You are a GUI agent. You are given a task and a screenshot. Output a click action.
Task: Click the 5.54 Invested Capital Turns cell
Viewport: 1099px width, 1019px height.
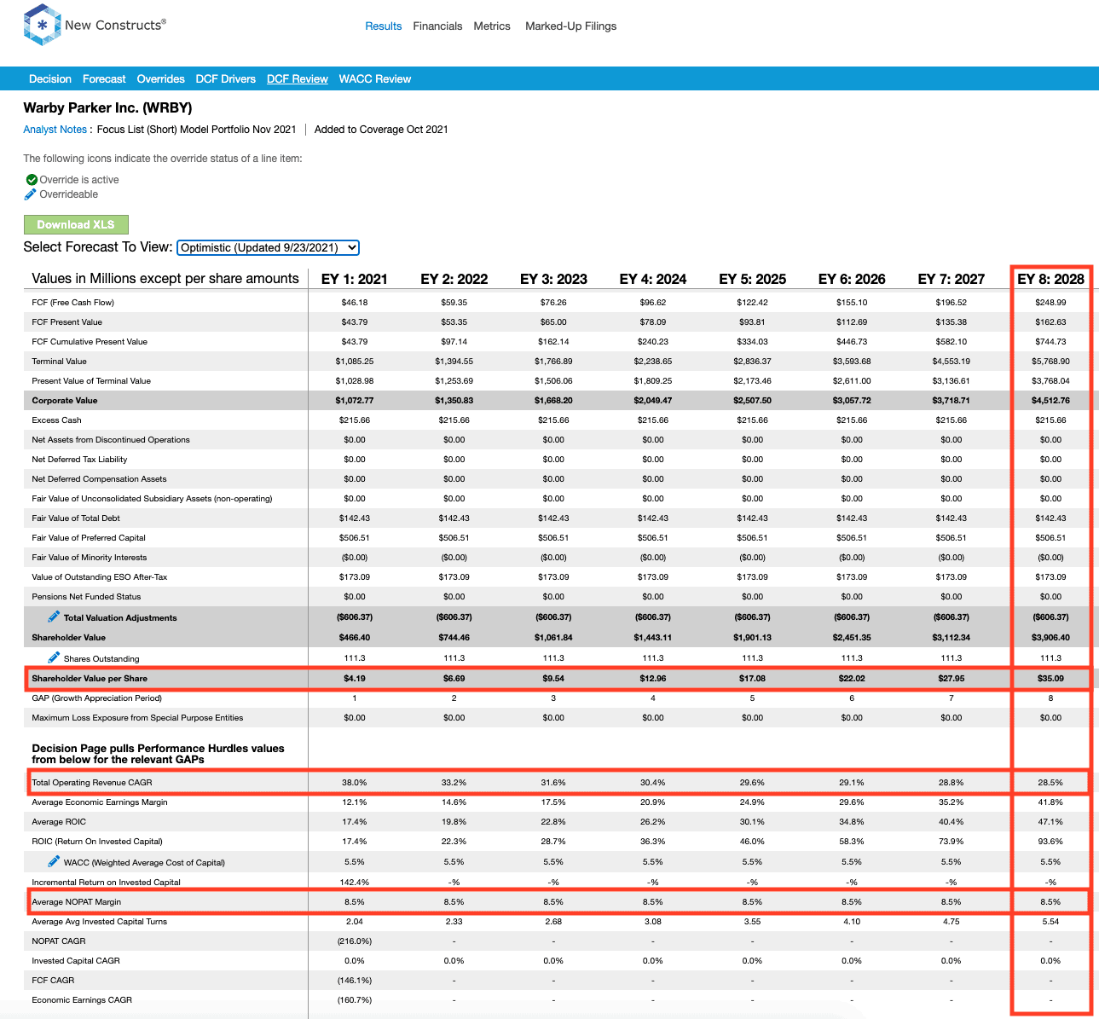[1051, 922]
